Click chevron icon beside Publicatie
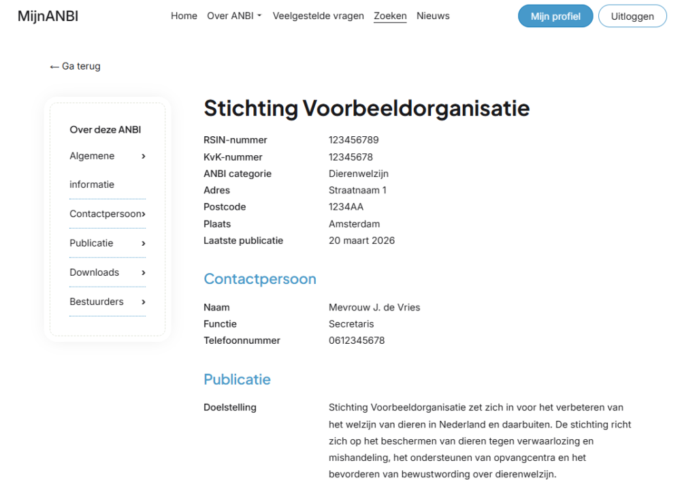Screen dimensions: 697x480 click(x=144, y=244)
